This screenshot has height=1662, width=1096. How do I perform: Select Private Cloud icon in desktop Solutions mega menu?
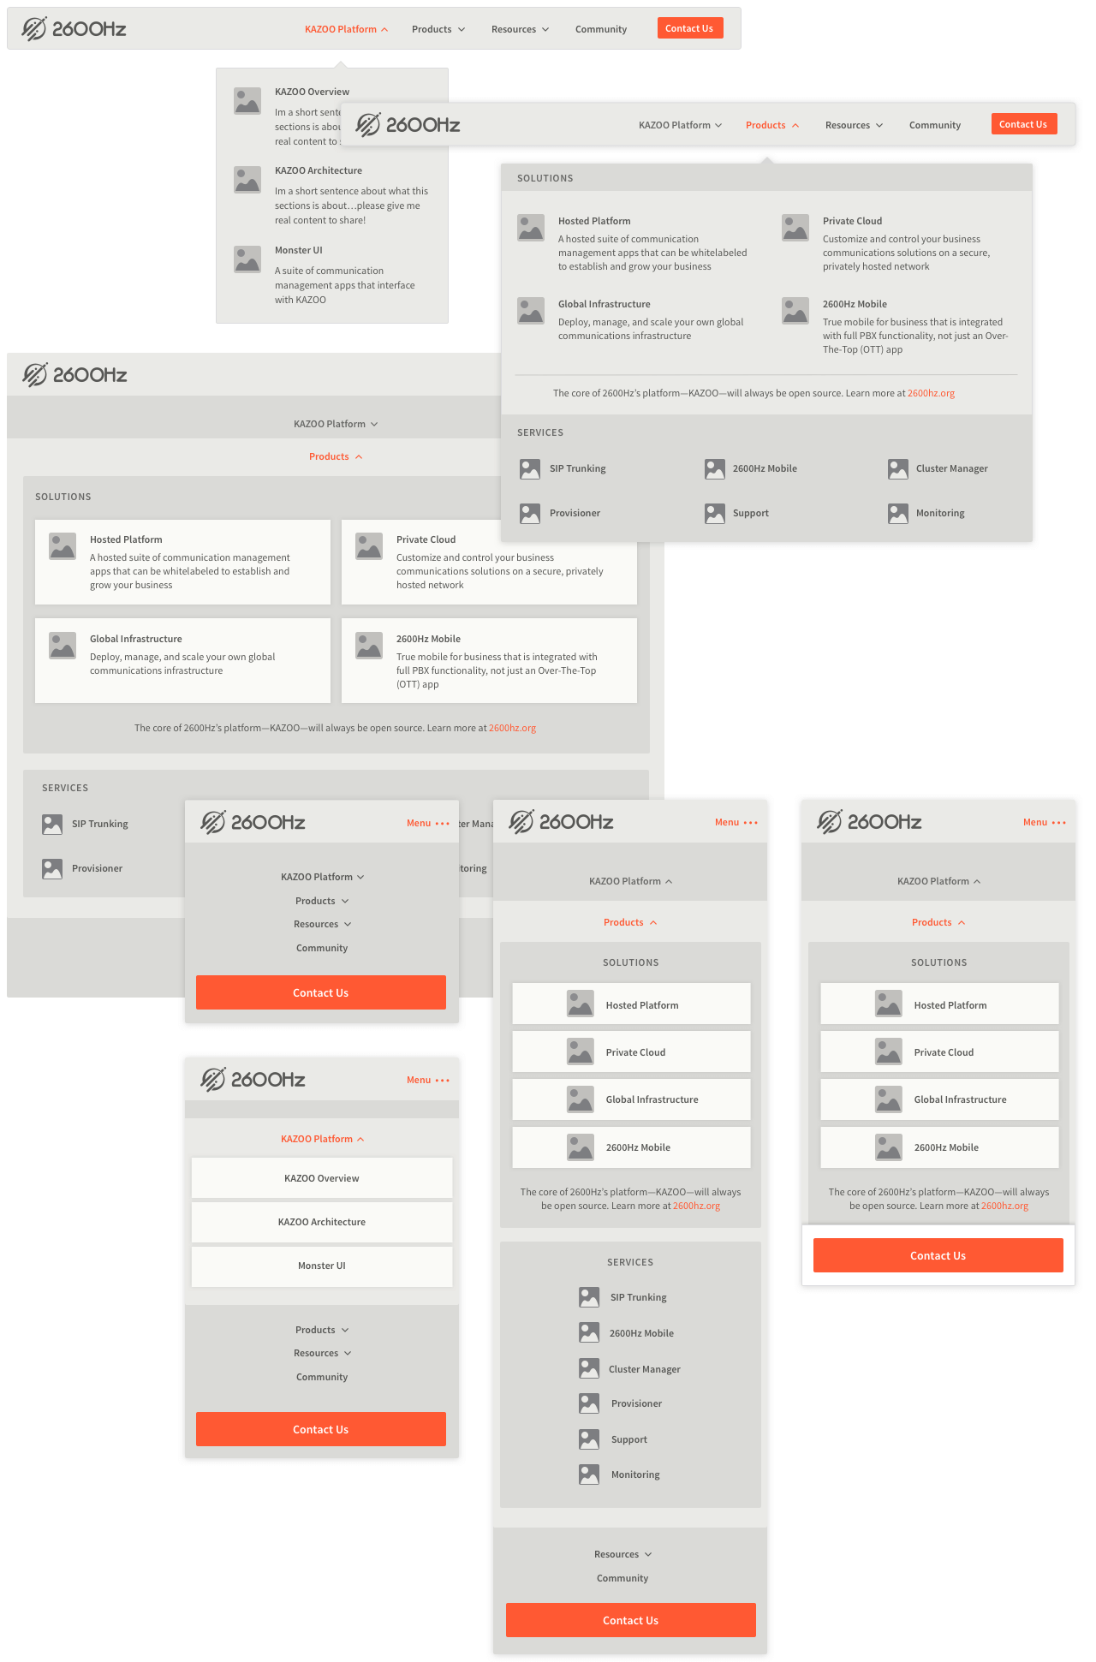pos(795,228)
